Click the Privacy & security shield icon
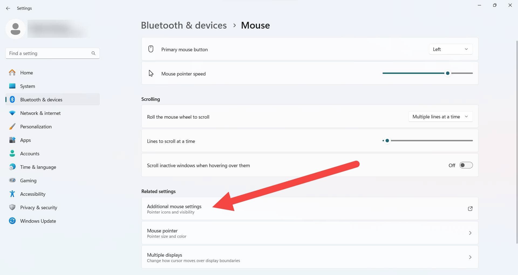Image resolution: width=518 pixels, height=275 pixels. [x=12, y=207]
